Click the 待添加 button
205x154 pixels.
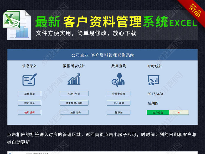119,112
